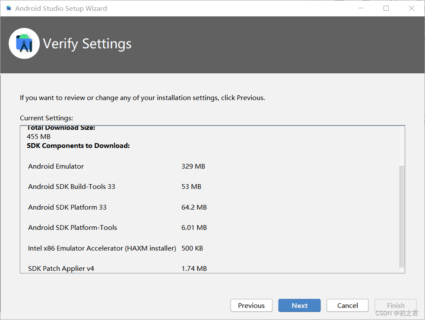Select the SDK Patch Applier v4 entry
The height and width of the screenshot is (320, 425).
pos(62,268)
